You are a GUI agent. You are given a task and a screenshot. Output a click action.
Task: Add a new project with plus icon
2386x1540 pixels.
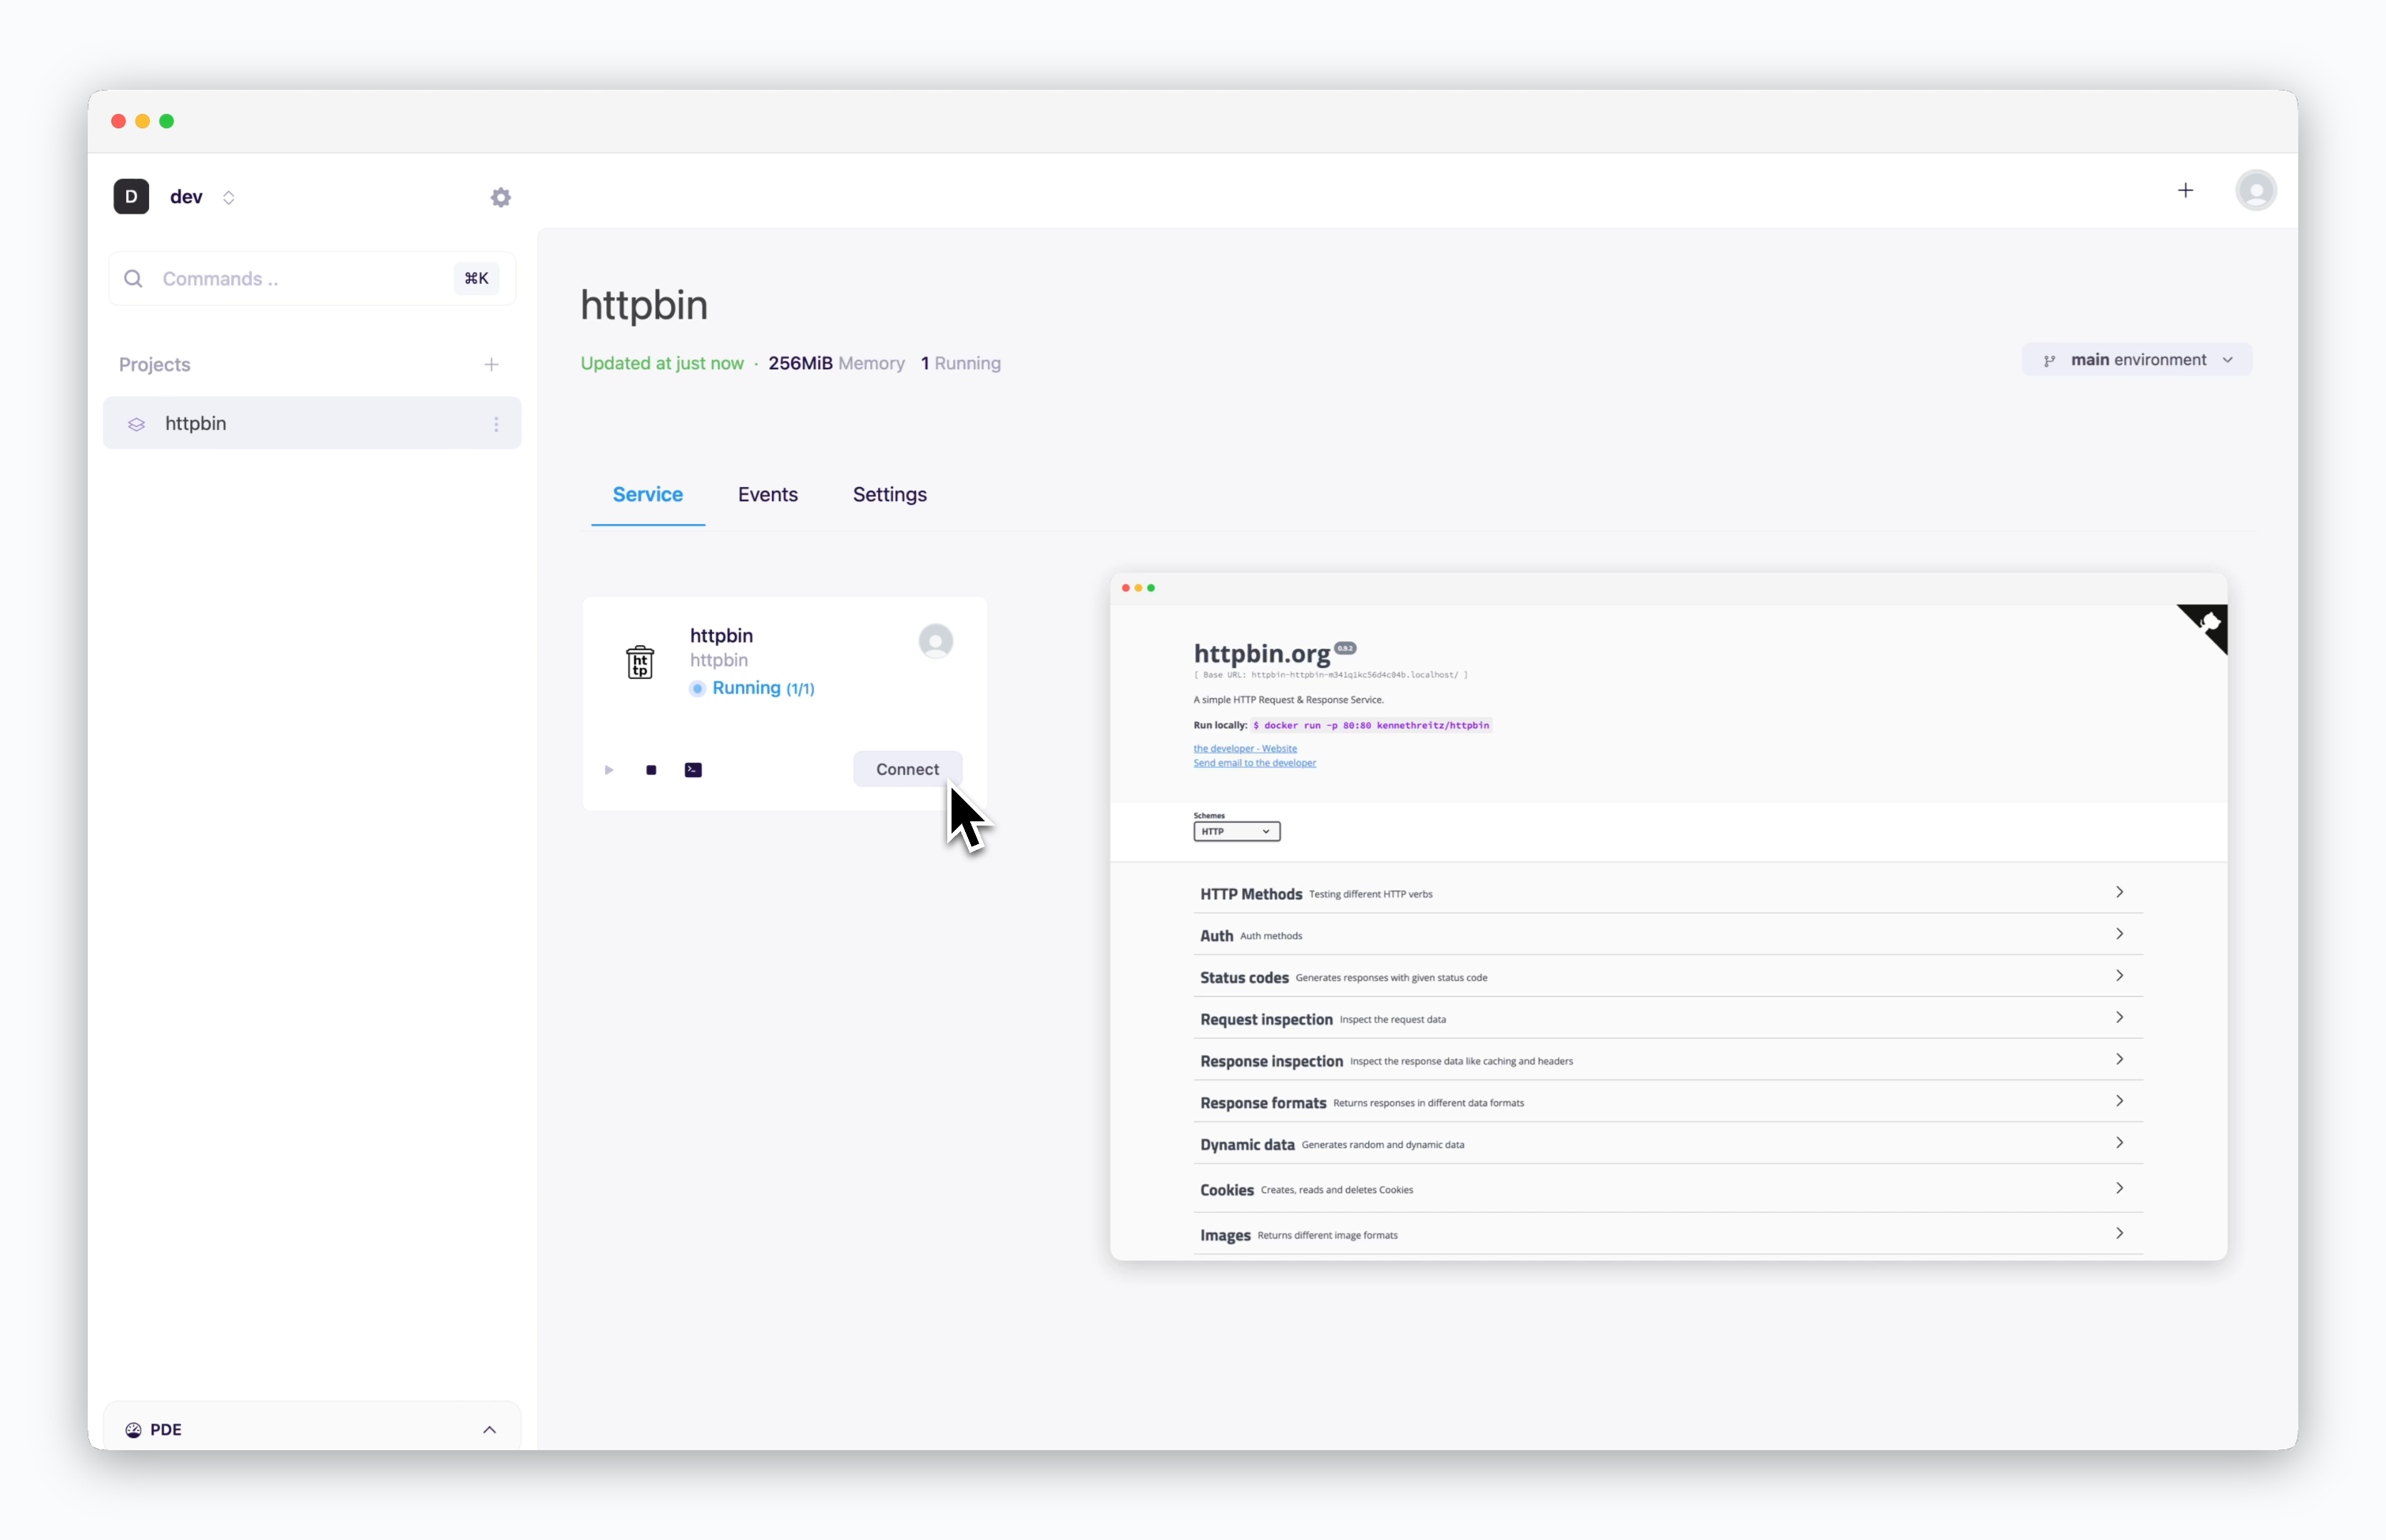point(491,365)
